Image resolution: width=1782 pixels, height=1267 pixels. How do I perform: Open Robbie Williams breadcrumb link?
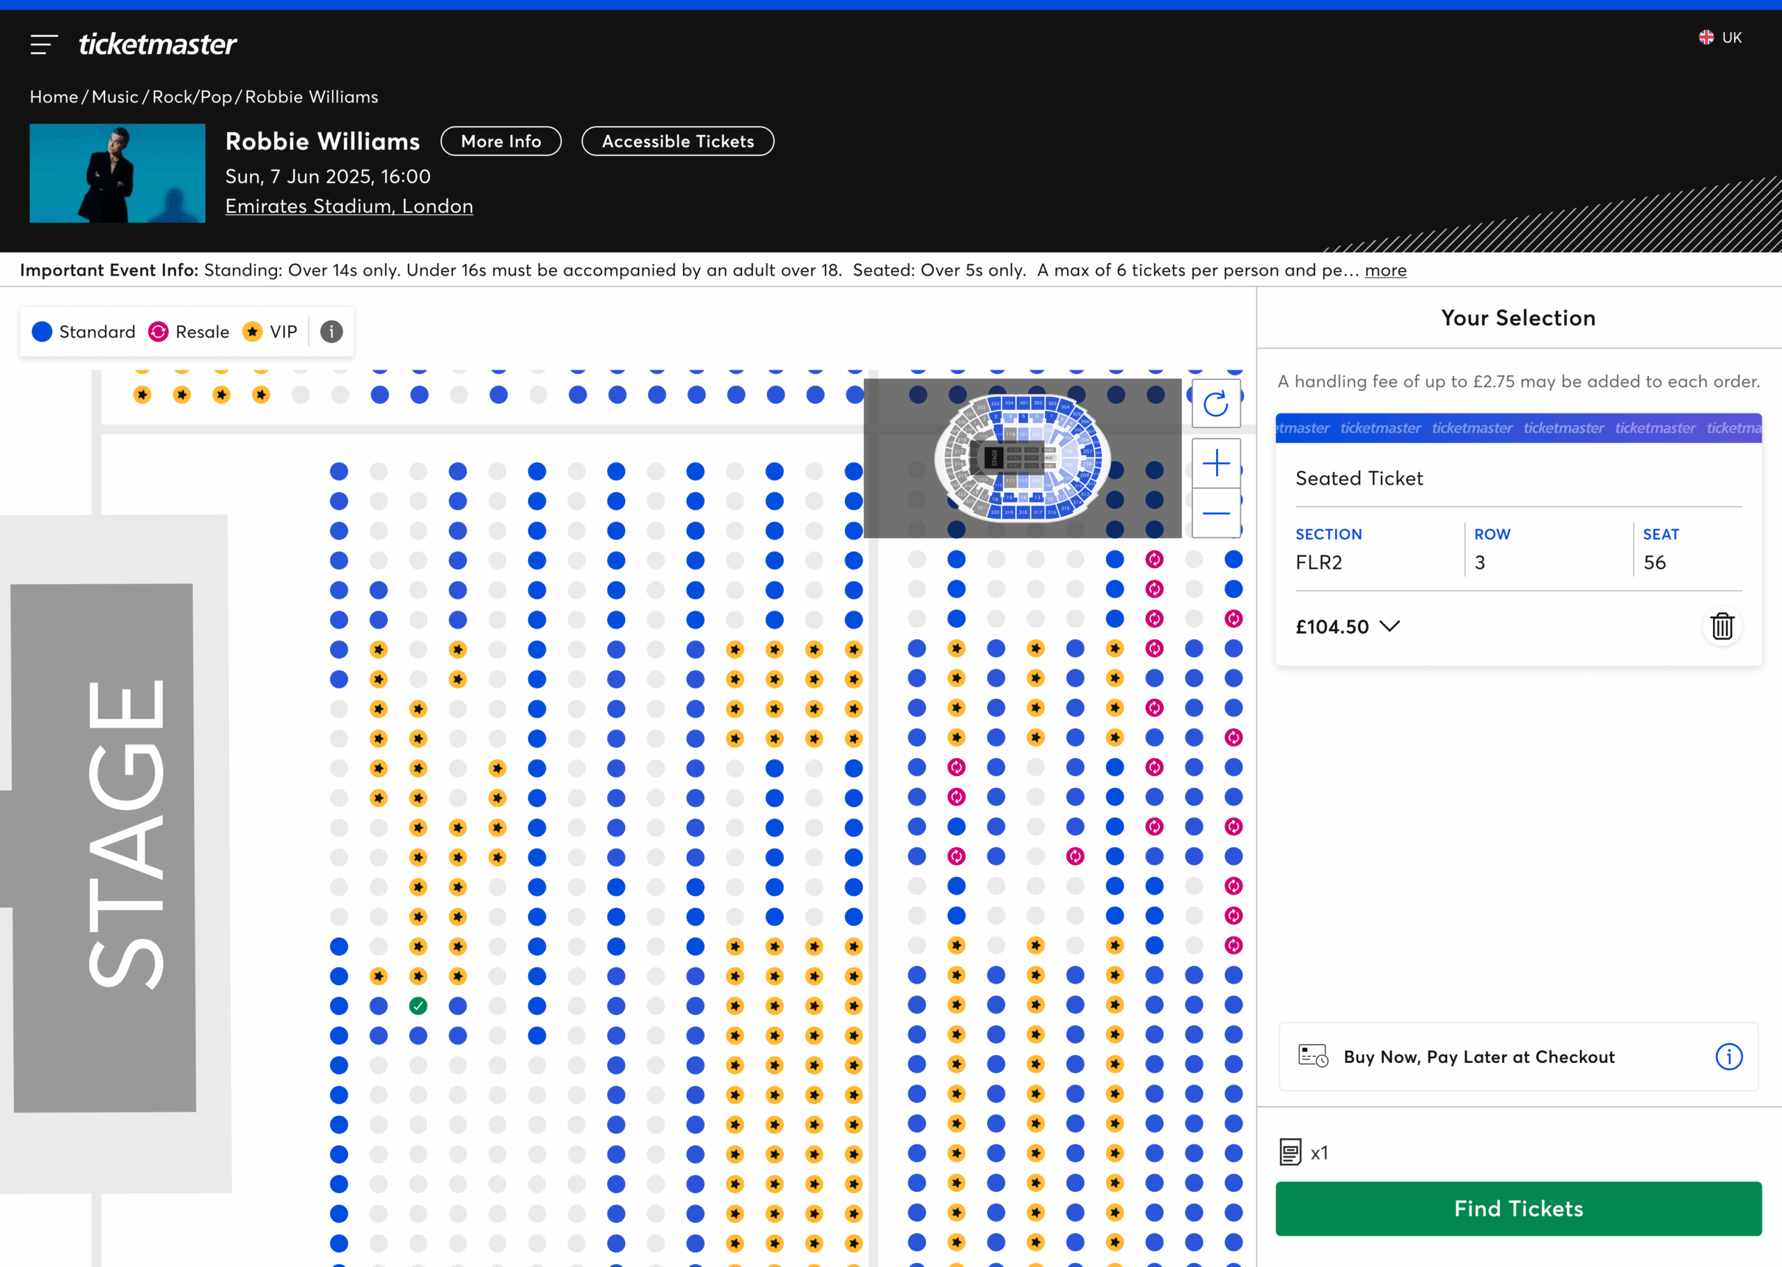click(x=311, y=97)
